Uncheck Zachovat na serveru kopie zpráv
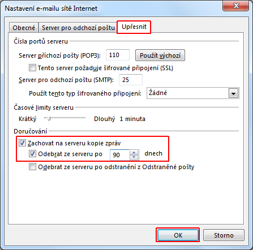The image size is (253, 250). [x=22, y=143]
